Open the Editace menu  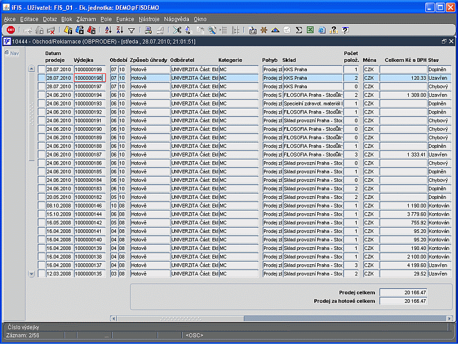[29, 19]
